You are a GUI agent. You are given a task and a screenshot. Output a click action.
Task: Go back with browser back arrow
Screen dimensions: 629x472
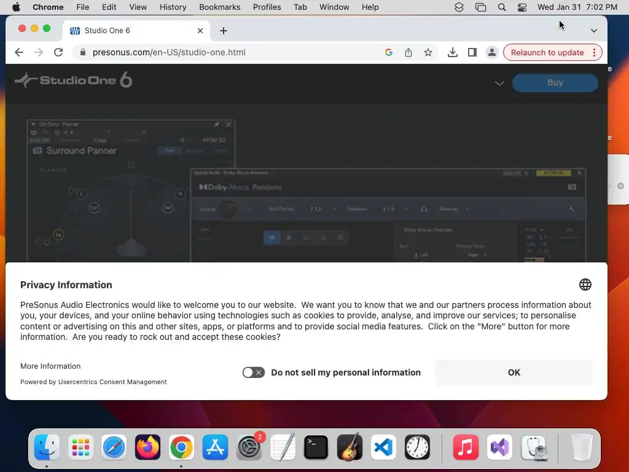click(19, 52)
